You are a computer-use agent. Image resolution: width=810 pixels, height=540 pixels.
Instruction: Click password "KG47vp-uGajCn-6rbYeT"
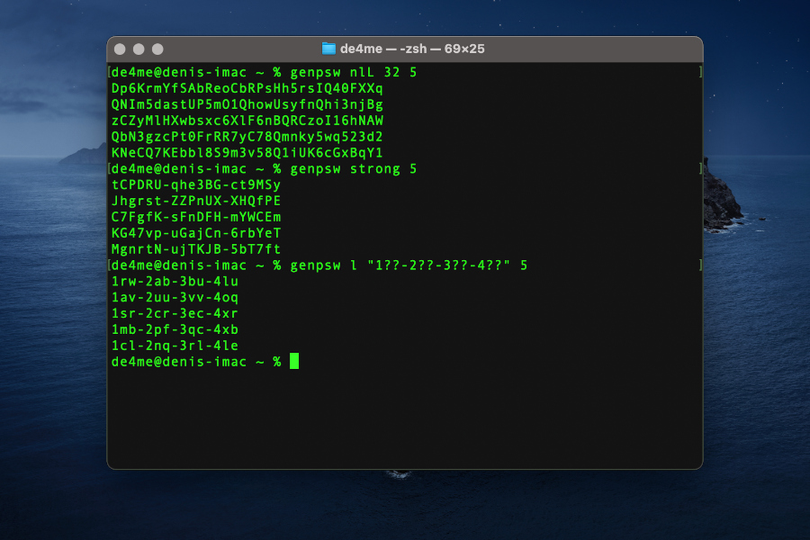(196, 233)
